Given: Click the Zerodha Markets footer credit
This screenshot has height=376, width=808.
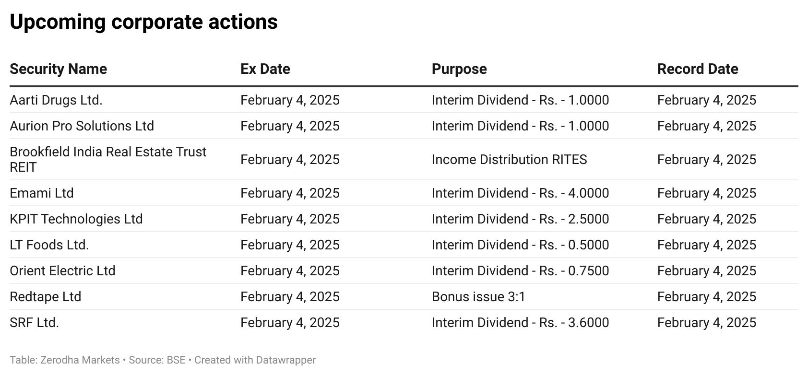Looking at the screenshot, I should 80,360.
